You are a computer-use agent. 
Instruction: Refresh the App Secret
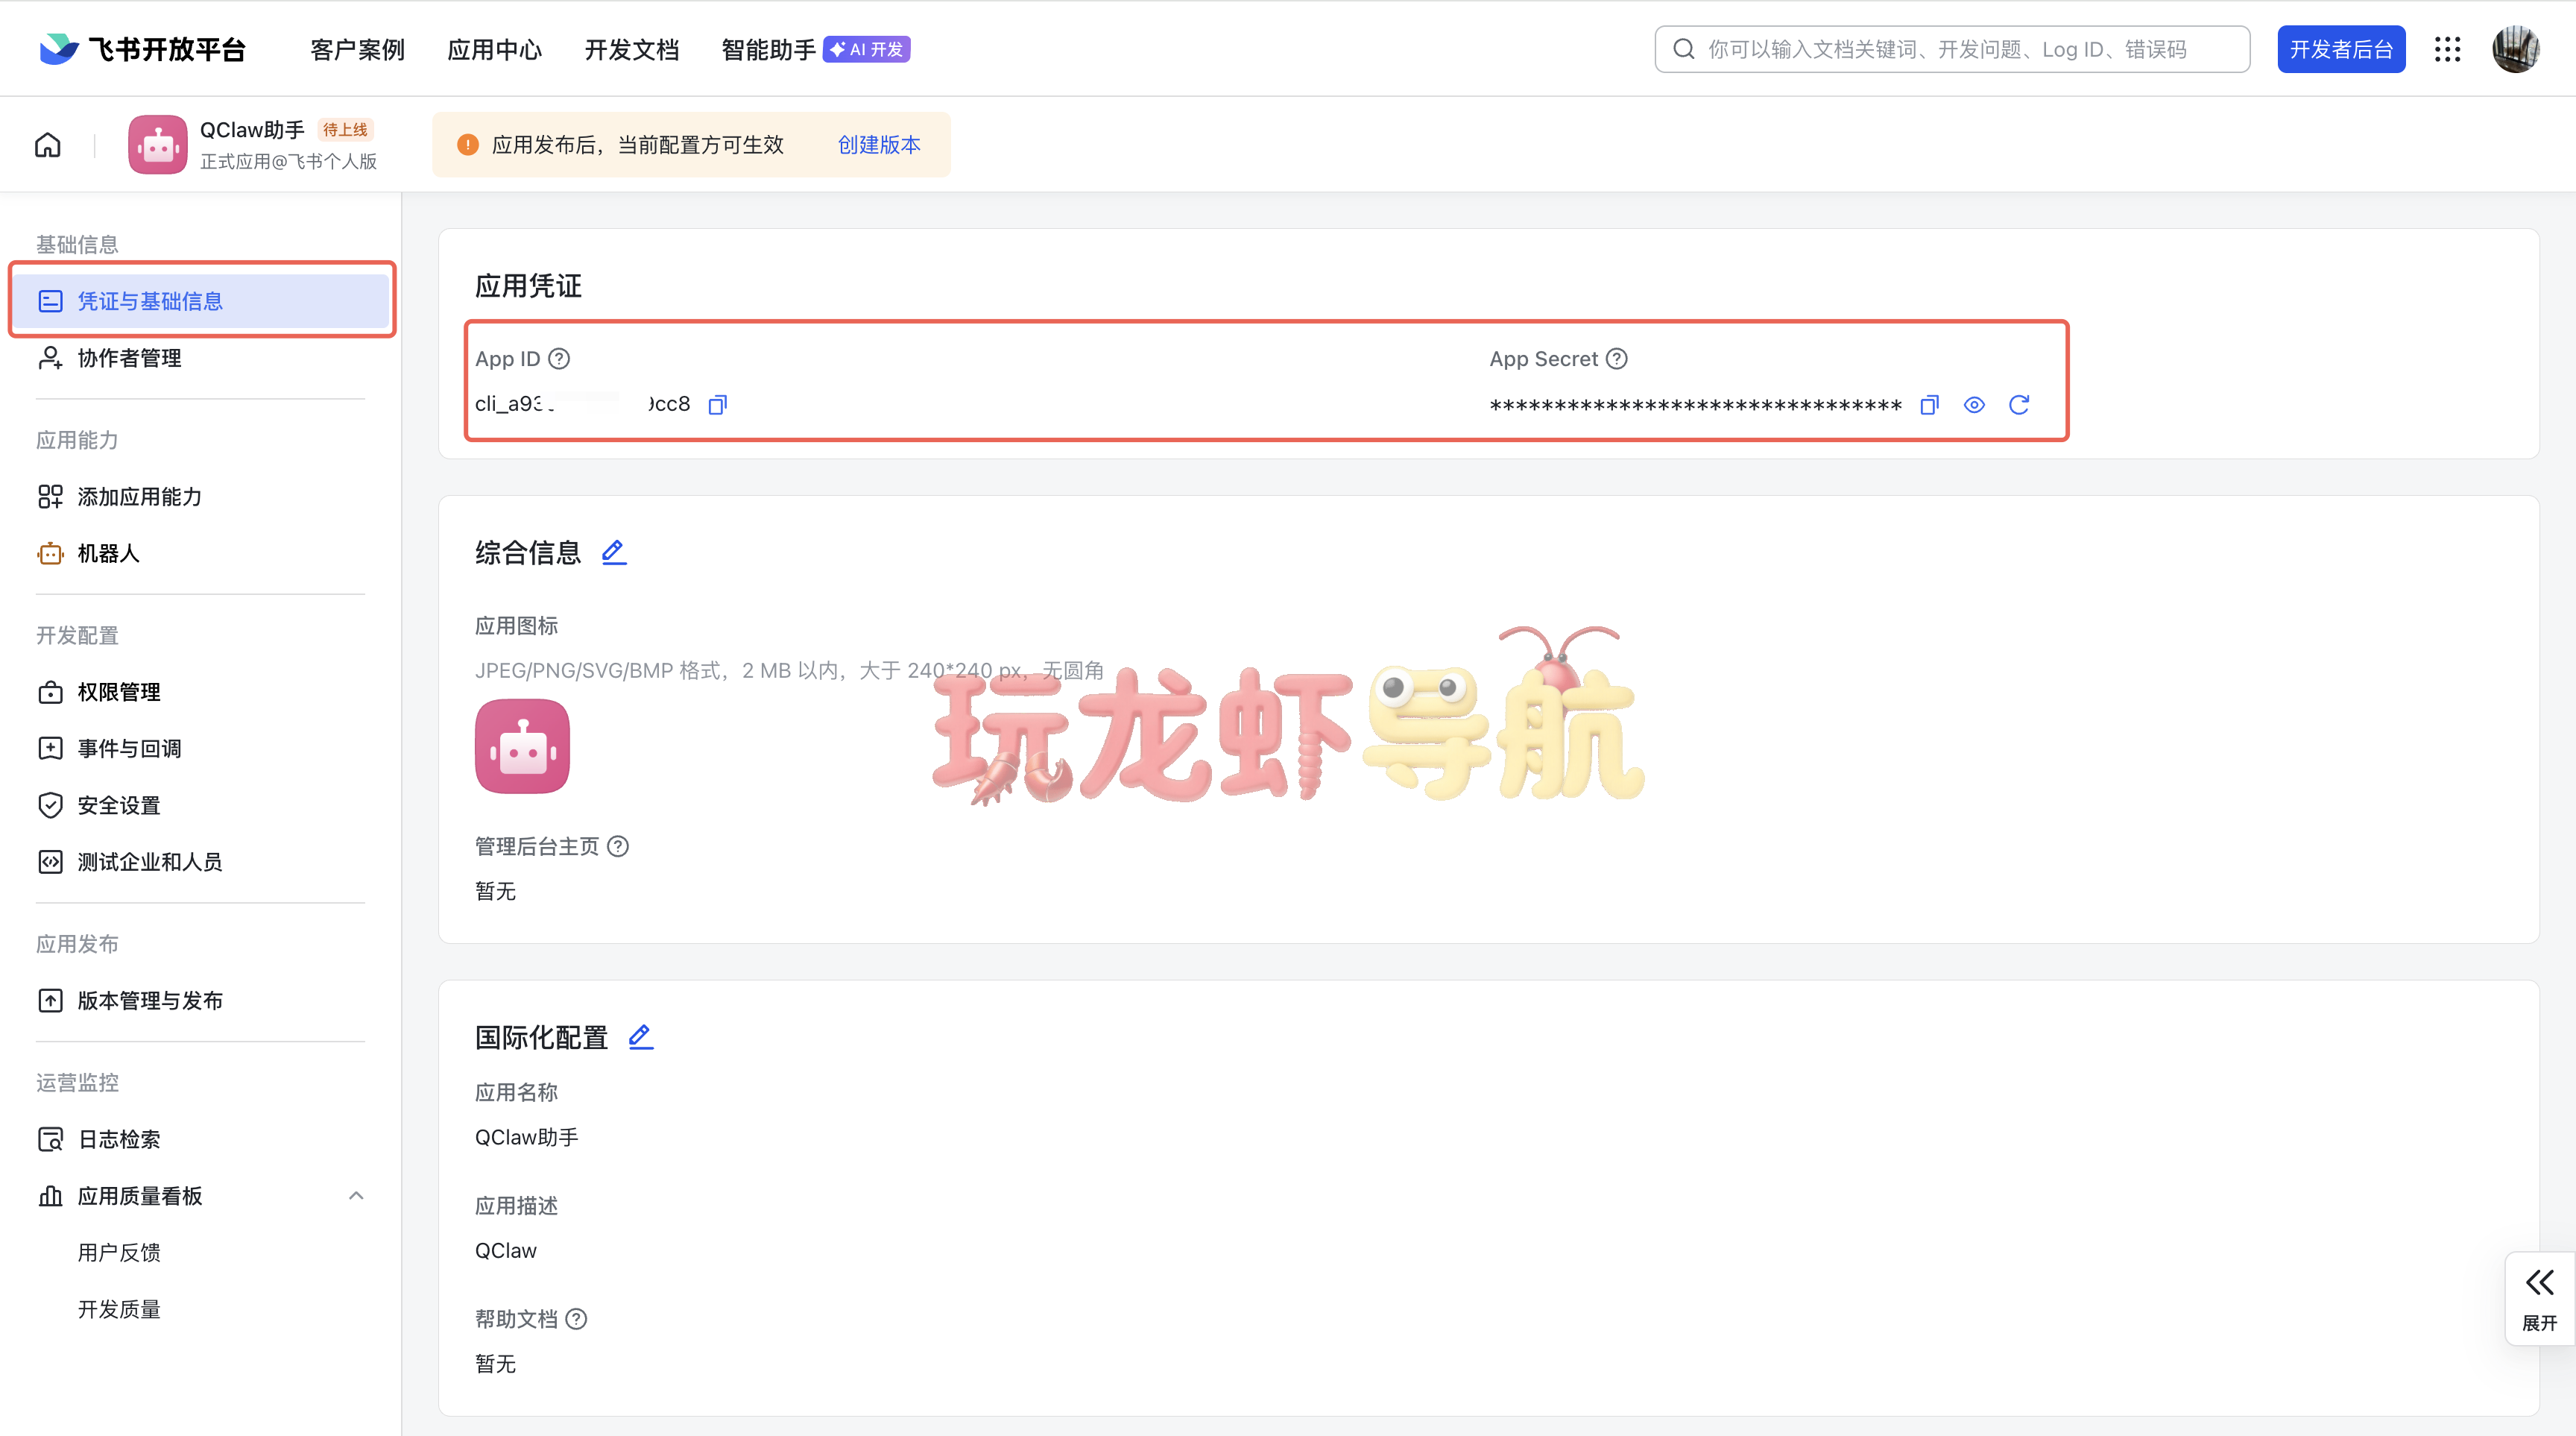(x=2019, y=404)
